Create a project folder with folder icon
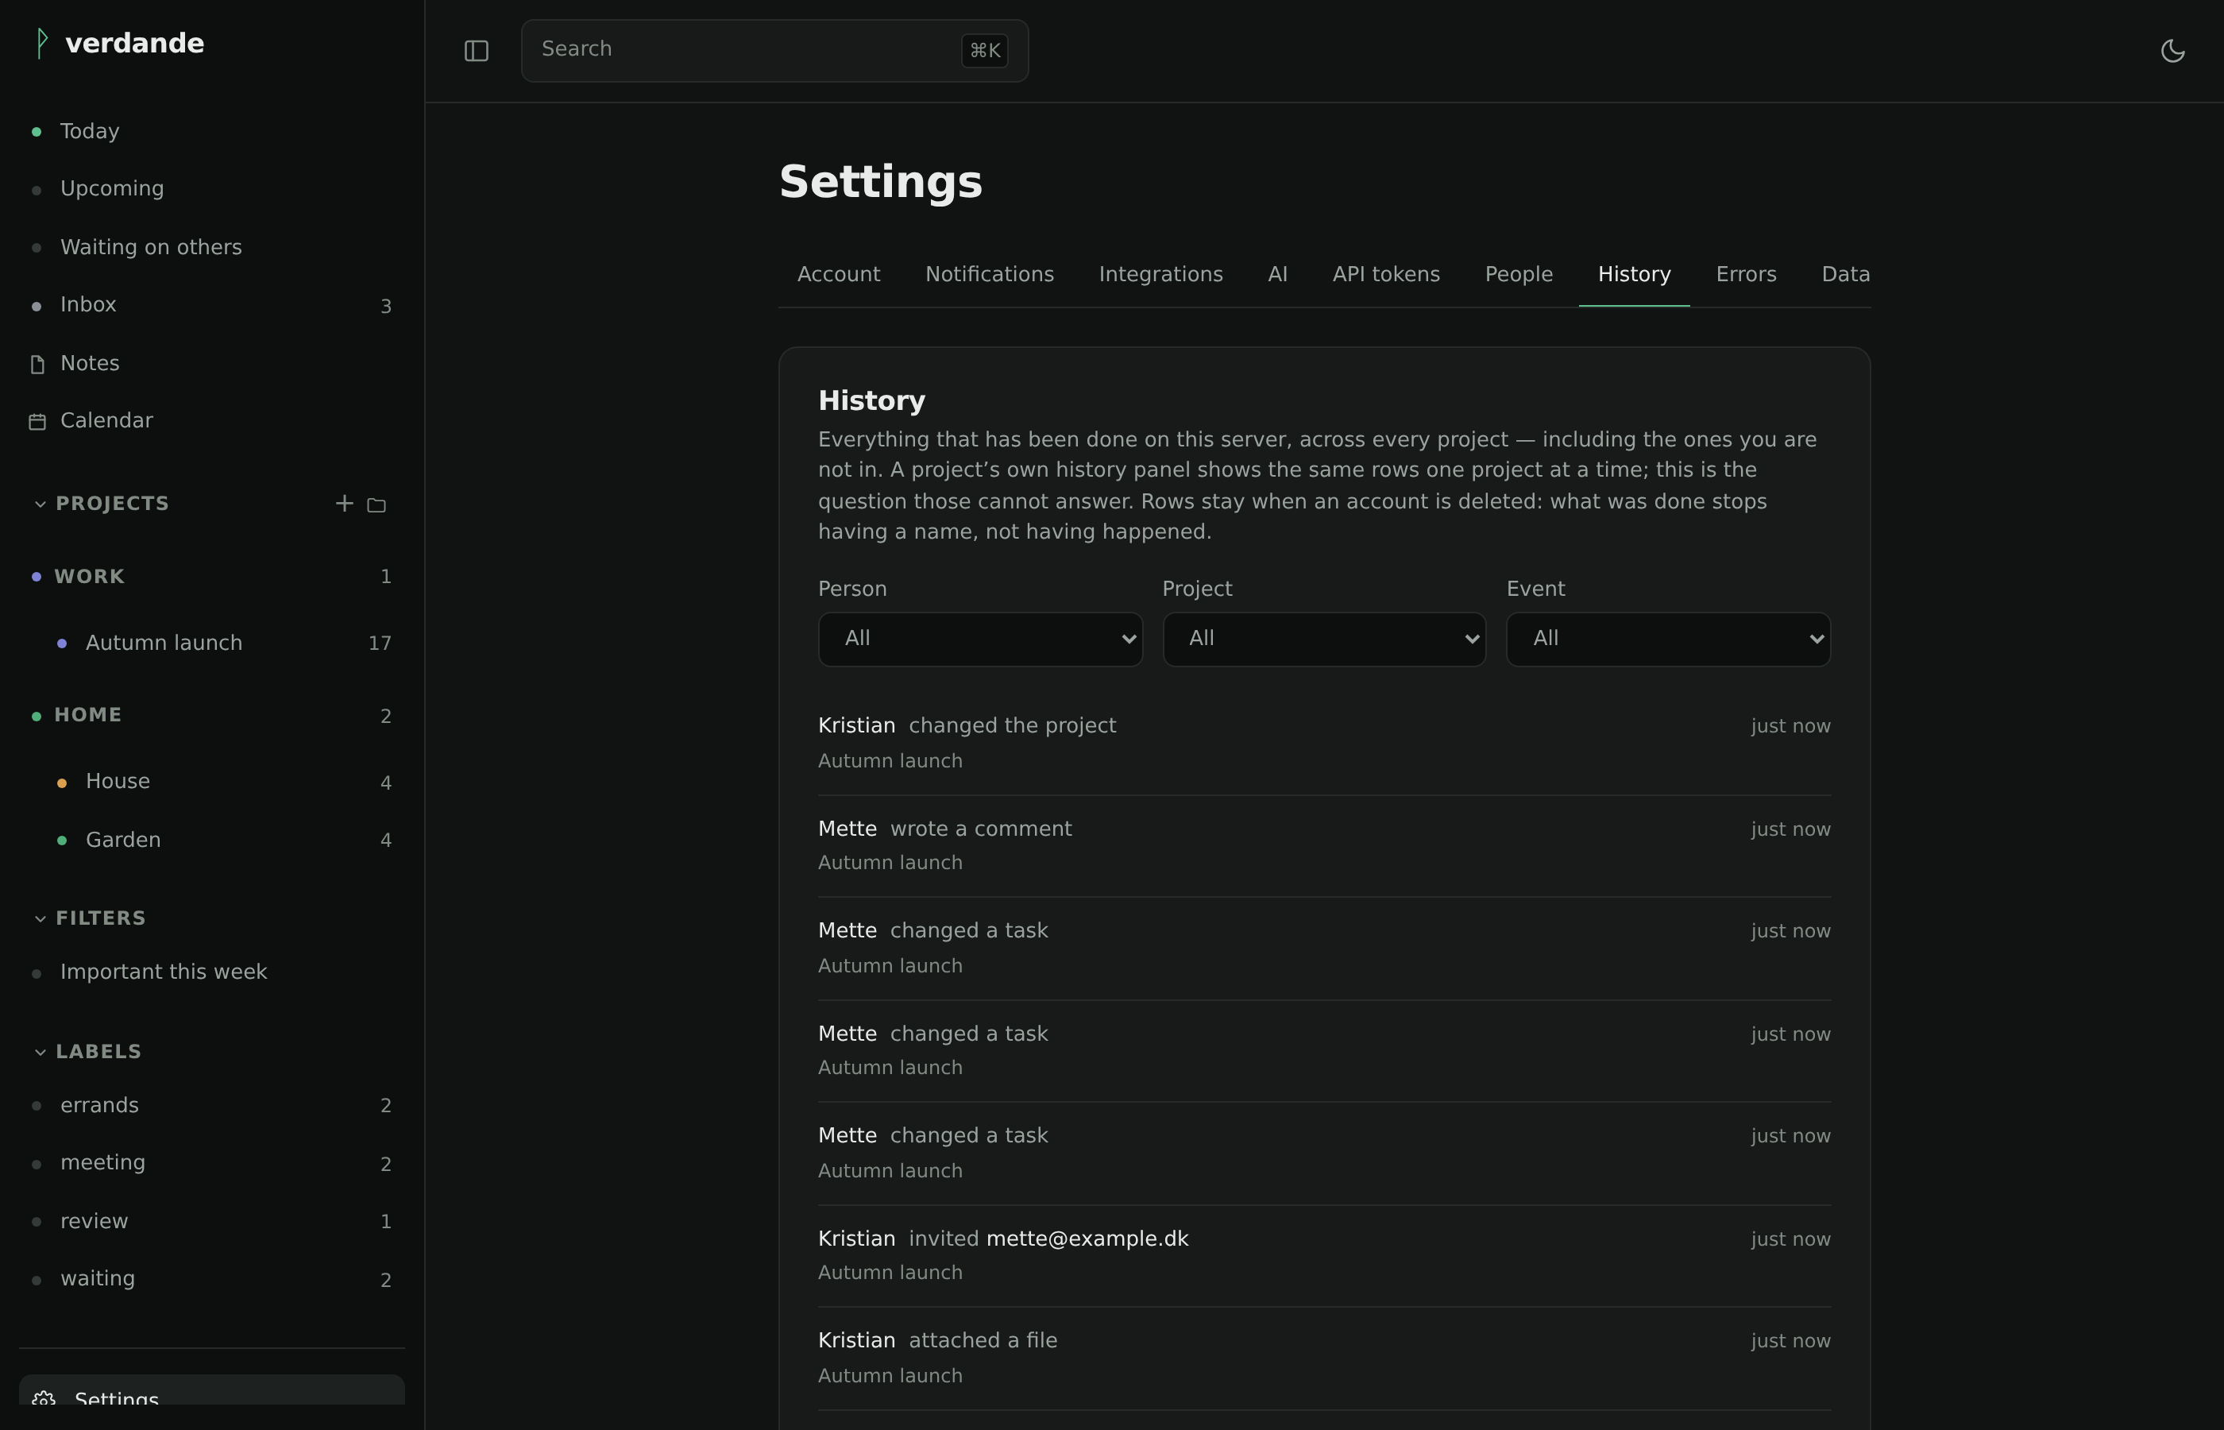The image size is (2224, 1430). tap(376, 505)
